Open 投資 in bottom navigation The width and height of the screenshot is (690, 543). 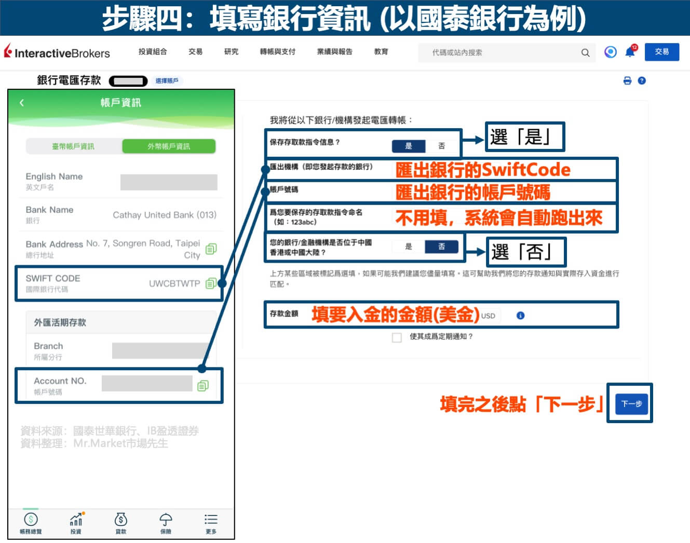click(76, 523)
